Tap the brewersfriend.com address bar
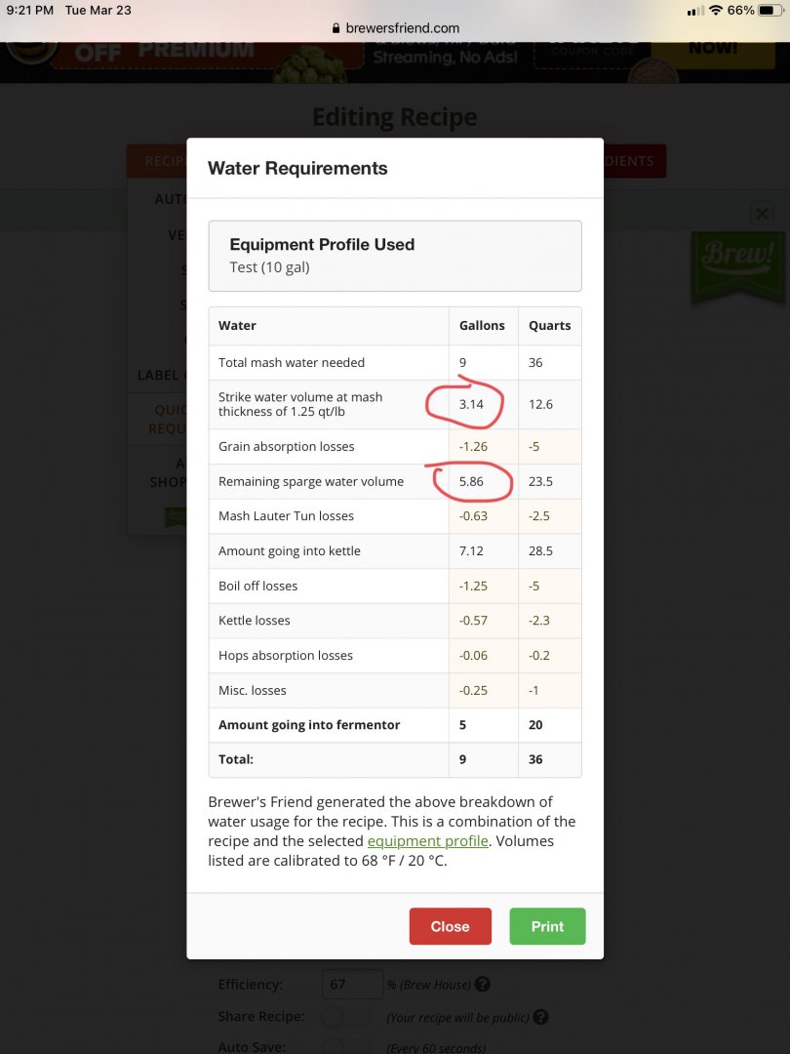The height and width of the screenshot is (1054, 790). point(395,29)
